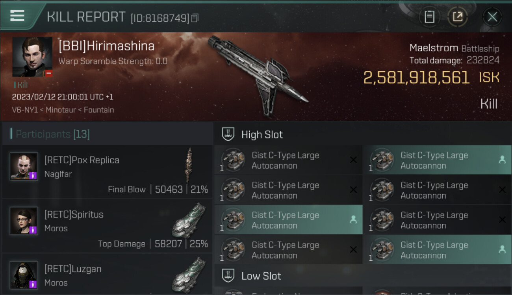Screen dimensions: 512x295
Task: Click the clipboard icon in header
Action: pos(429,17)
